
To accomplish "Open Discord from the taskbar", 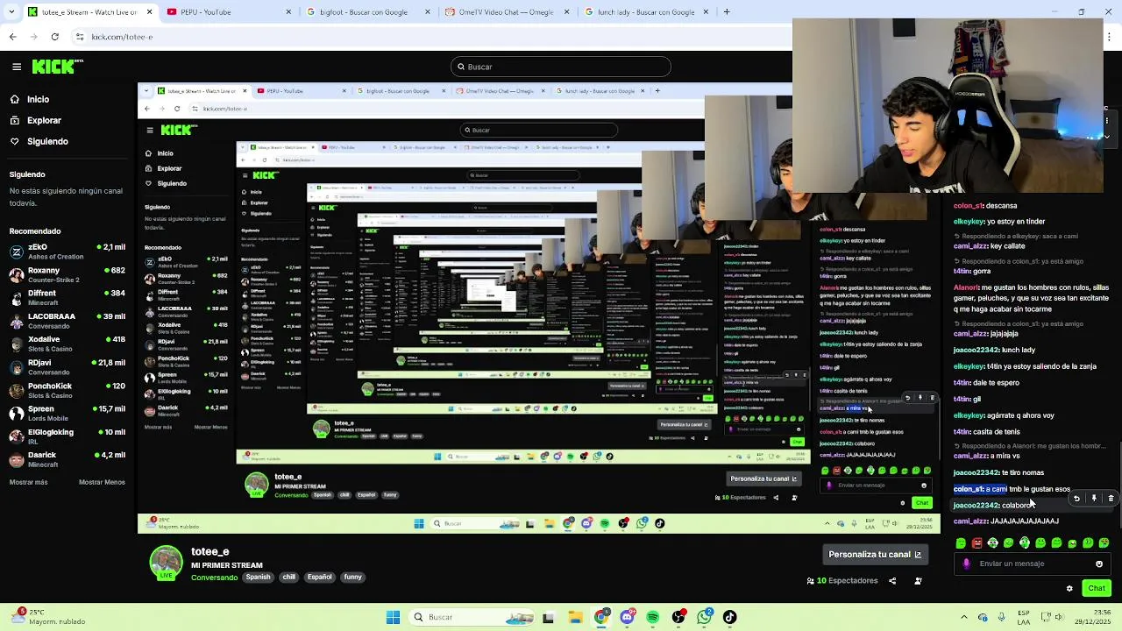I will (x=627, y=617).
